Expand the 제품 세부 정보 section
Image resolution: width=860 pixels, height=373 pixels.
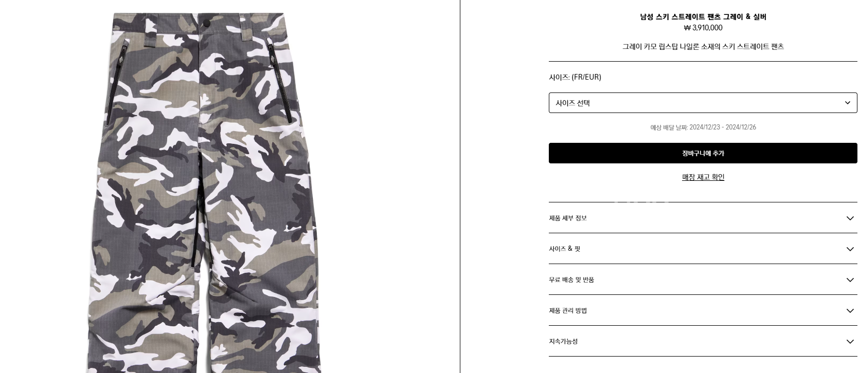click(703, 218)
